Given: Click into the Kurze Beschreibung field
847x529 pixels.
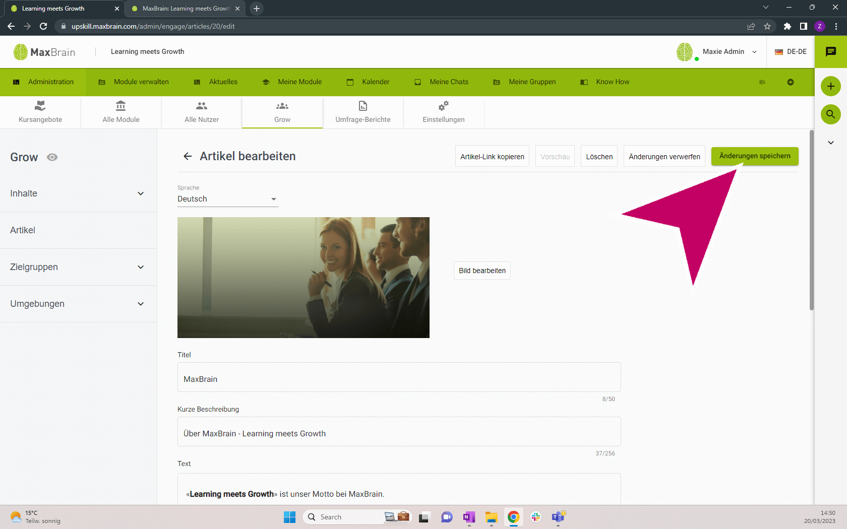Looking at the screenshot, I should tap(399, 432).
